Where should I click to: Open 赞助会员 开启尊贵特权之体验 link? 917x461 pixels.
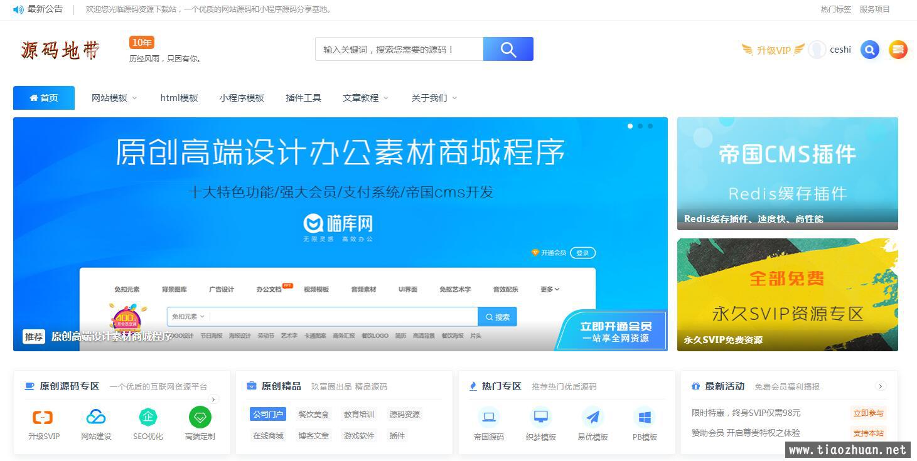tap(746, 433)
